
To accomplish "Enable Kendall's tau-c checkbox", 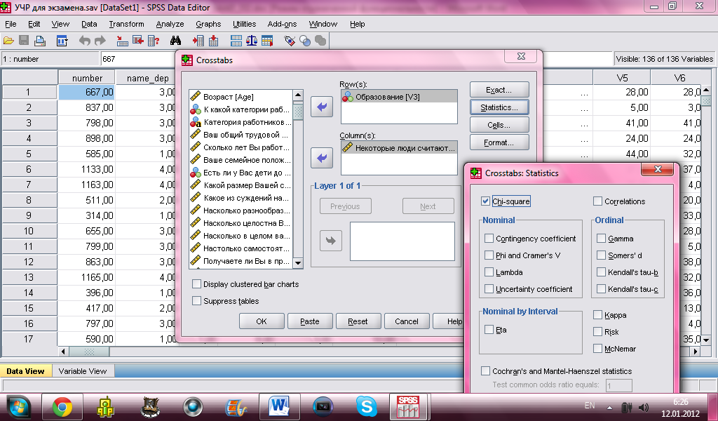I will pyautogui.click(x=601, y=289).
